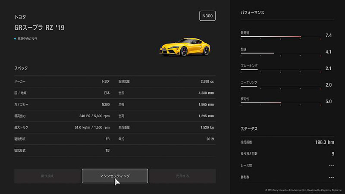Viewport: 345px width, 194px height.
Task: Click the パフォーマンス section heading
Action: point(252,13)
